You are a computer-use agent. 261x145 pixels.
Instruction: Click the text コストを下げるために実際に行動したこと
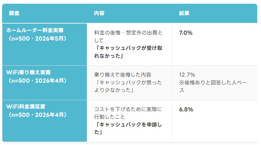point(128,113)
